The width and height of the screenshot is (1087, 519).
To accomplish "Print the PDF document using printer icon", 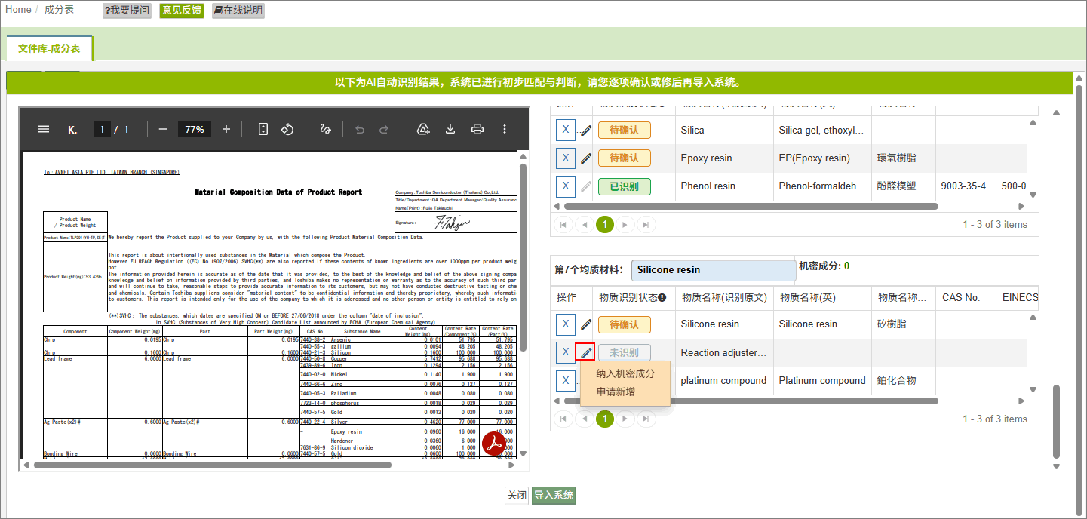I will [x=477, y=129].
